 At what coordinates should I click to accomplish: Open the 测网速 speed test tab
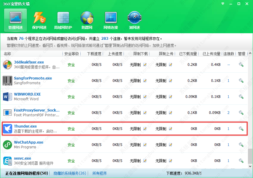pyautogui.click(x=135, y=20)
